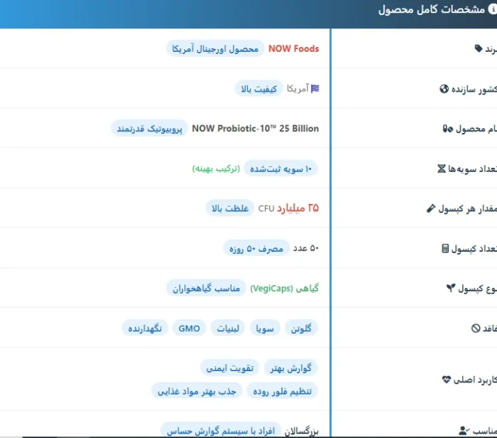The width and height of the screenshot is (497, 438).
Task: Click the مصرف ۵۰ روزه badge
Action: (256, 248)
